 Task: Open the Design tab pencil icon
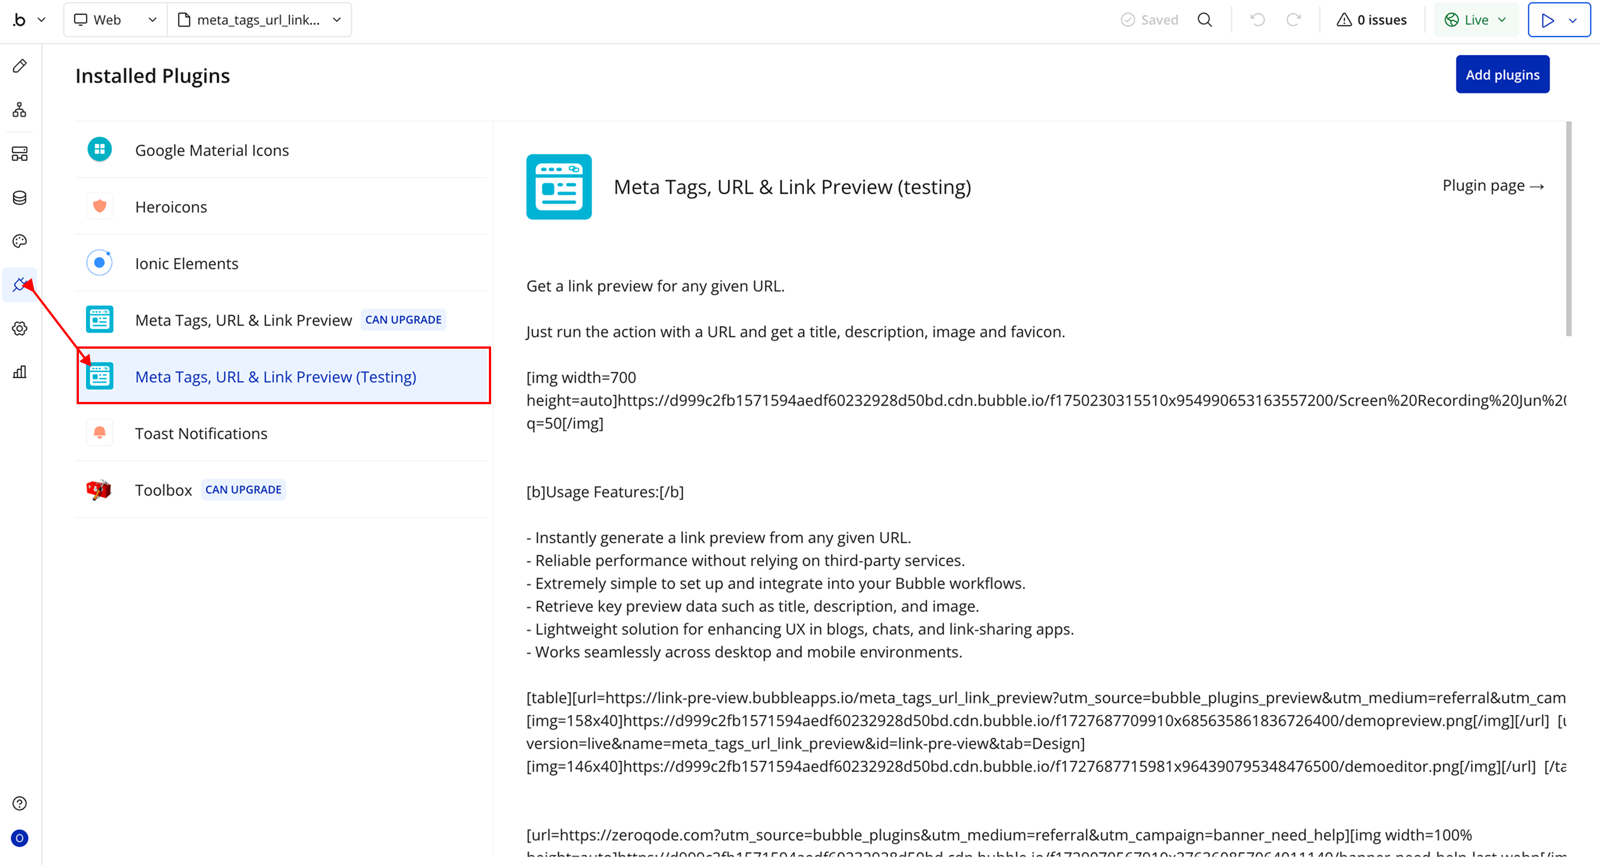tap(20, 66)
